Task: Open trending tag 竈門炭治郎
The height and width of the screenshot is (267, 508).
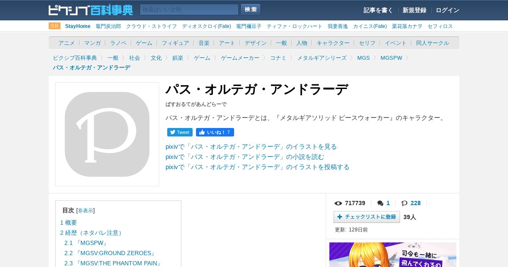Action: [108, 26]
